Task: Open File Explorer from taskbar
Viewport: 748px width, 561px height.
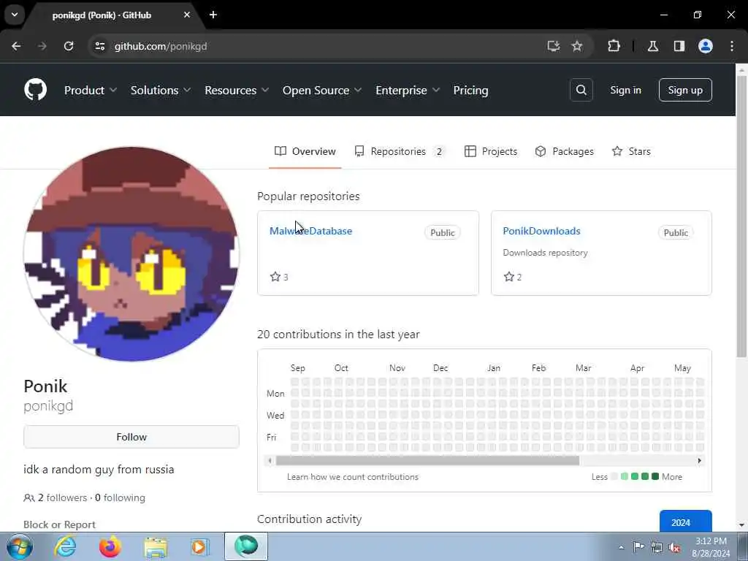Action: 156,547
